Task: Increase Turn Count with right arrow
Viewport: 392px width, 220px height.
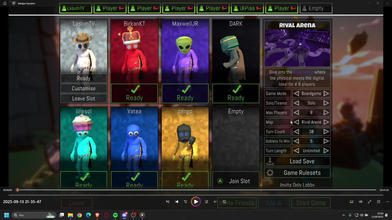Action: pyautogui.click(x=326, y=132)
